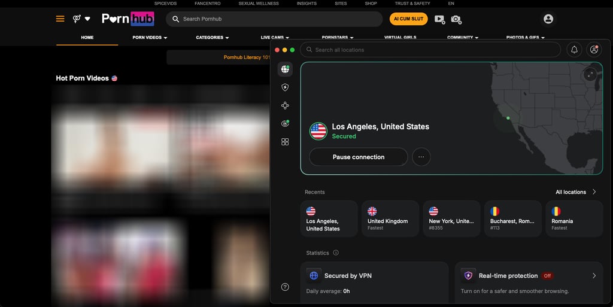Open the EN language selector
The height and width of the screenshot is (307, 613).
(451, 4)
